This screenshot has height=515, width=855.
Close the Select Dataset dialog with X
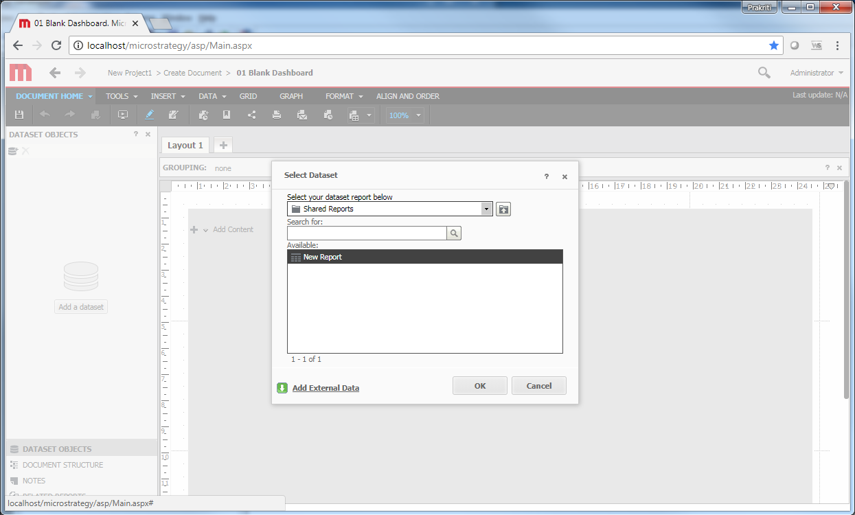[565, 176]
